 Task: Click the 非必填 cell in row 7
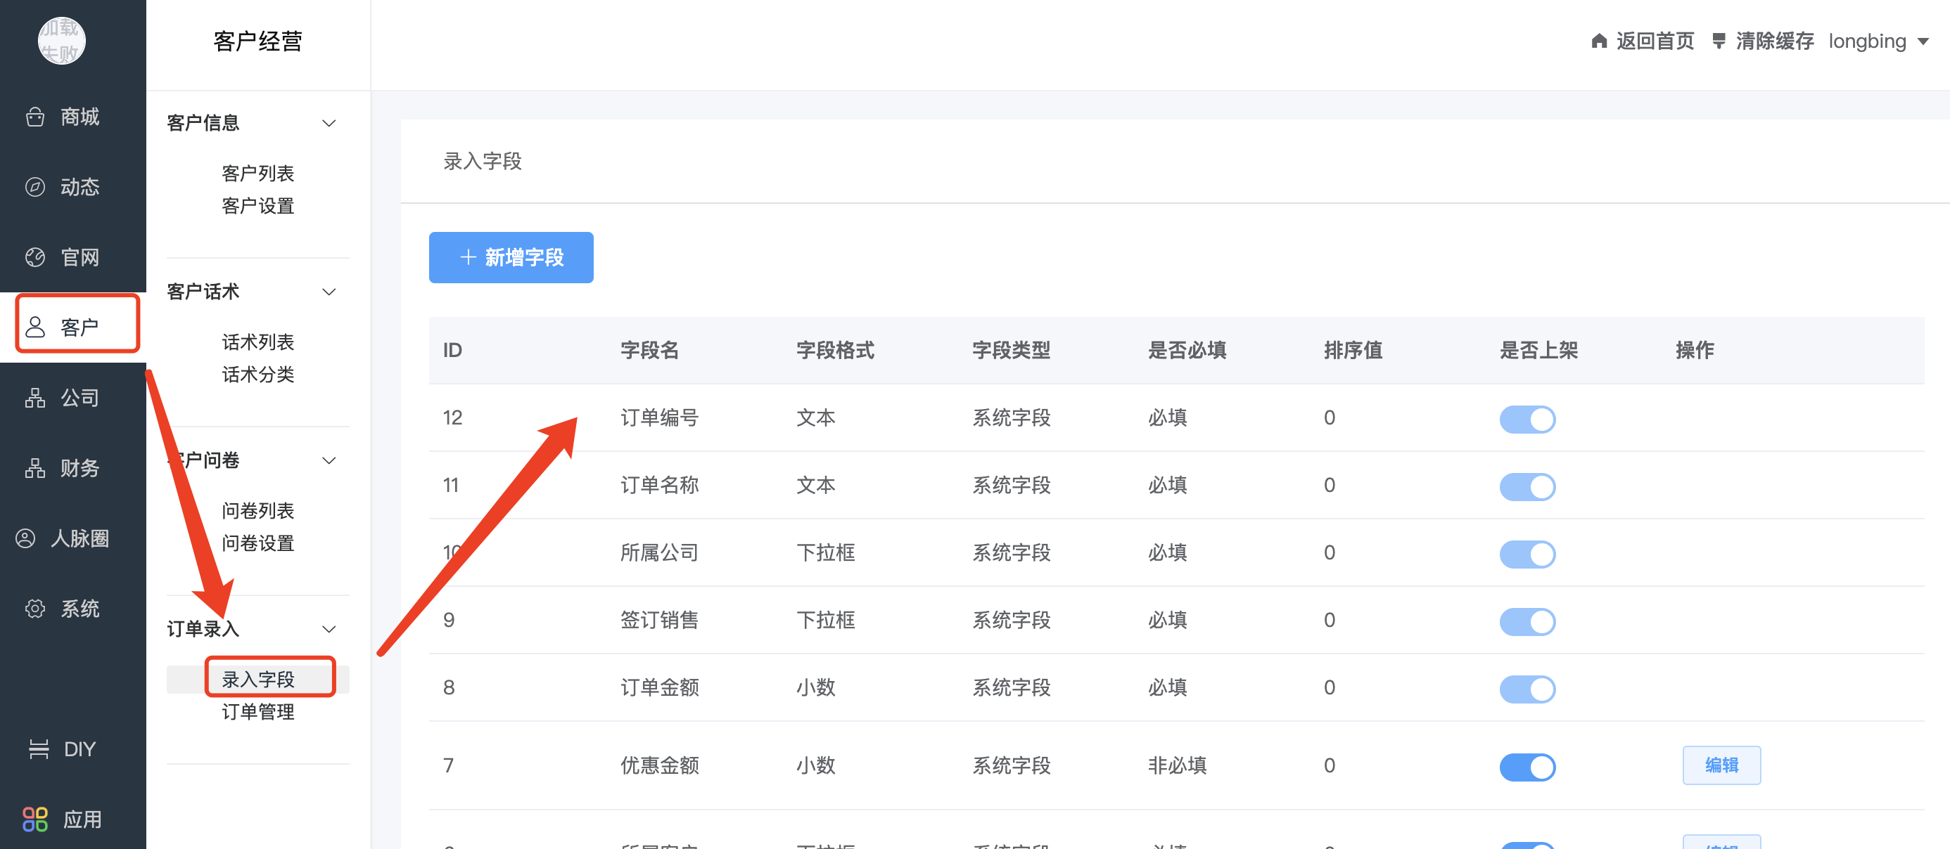pyautogui.click(x=1177, y=765)
